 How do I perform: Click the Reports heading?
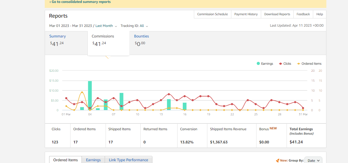tap(58, 16)
